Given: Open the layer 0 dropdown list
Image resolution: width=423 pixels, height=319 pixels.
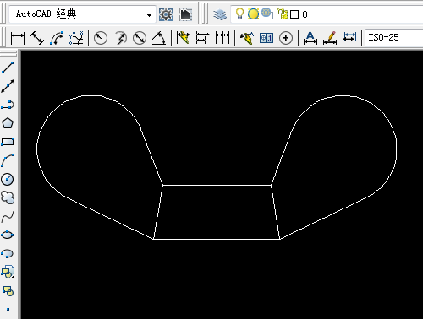Looking at the screenshot, I should (x=327, y=14).
